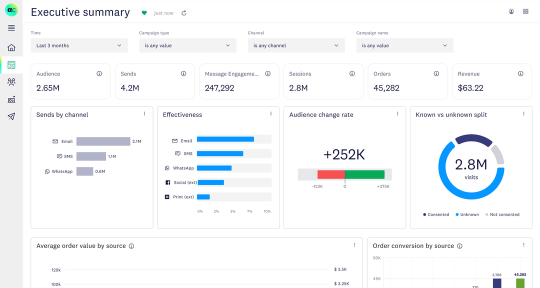Click the green bar in Audience change rate
540x288 pixels.
pos(364,174)
